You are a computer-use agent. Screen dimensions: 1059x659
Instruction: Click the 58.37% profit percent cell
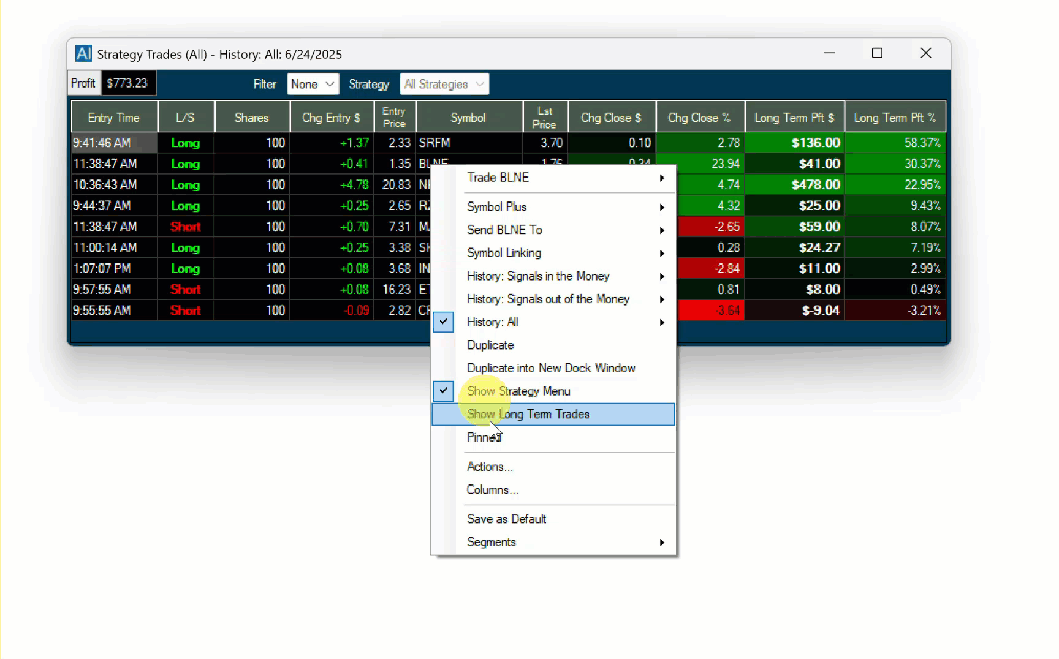pos(895,143)
